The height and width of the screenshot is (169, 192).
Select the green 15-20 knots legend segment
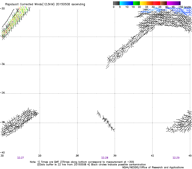(x=136, y=3)
